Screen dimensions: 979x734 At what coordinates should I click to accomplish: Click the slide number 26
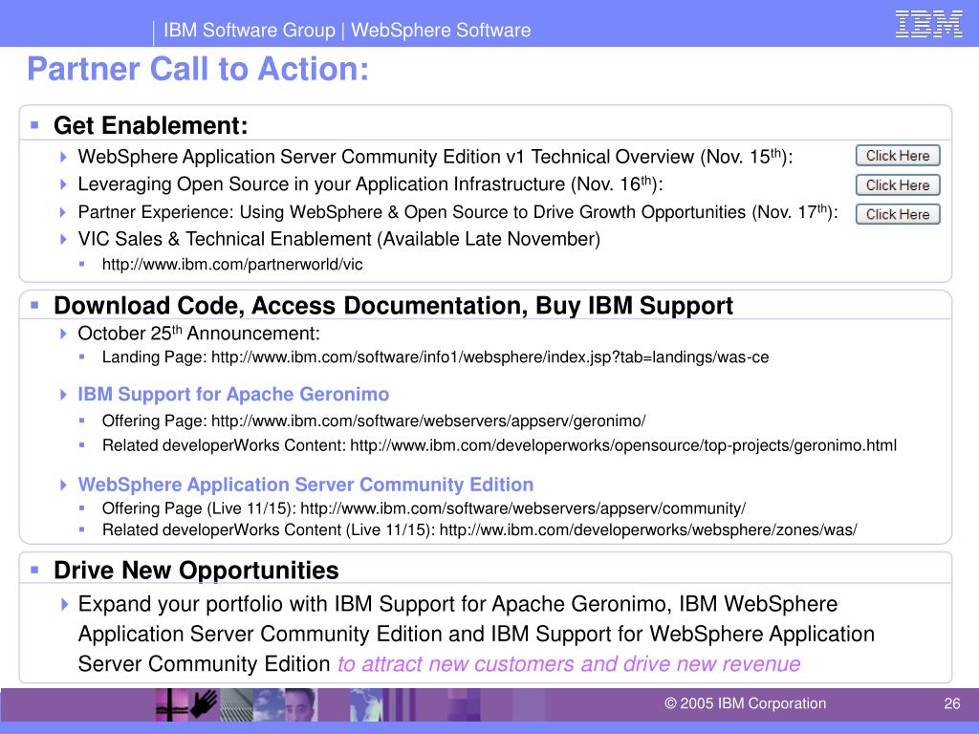click(952, 703)
